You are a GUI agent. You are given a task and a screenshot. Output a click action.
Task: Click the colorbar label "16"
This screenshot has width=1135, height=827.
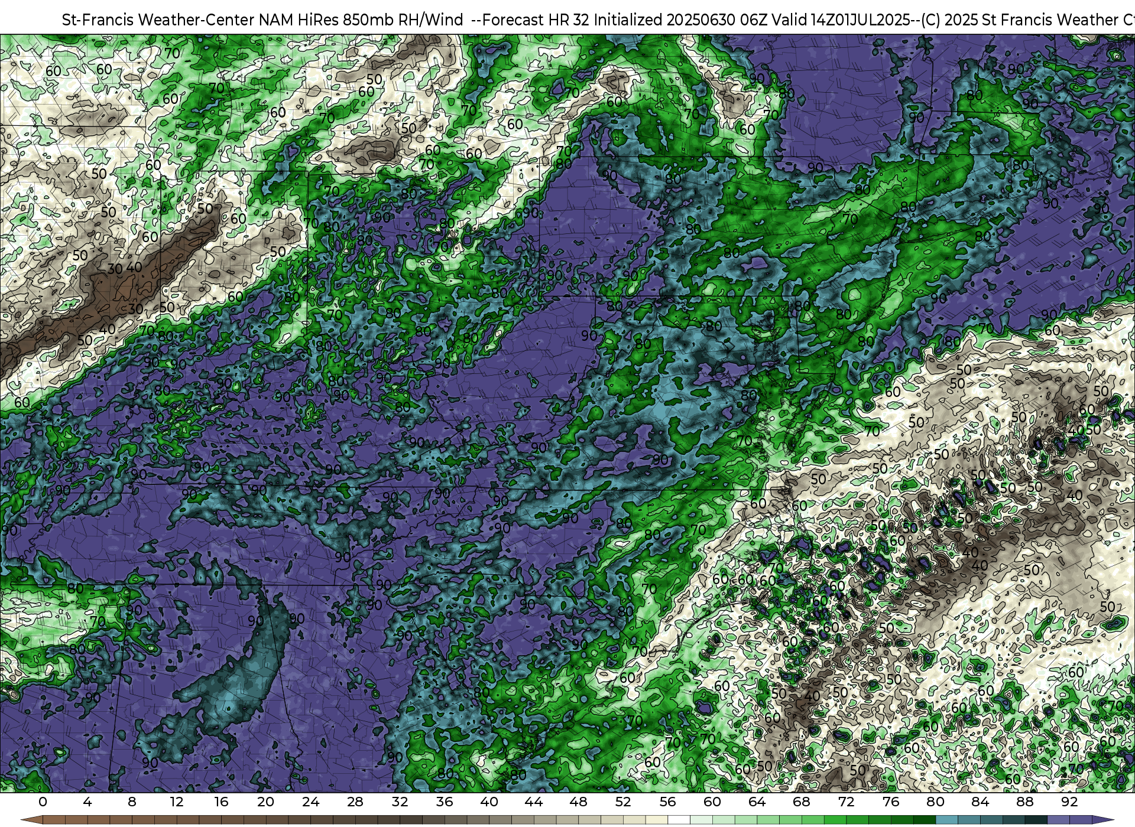pyautogui.click(x=221, y=802)
